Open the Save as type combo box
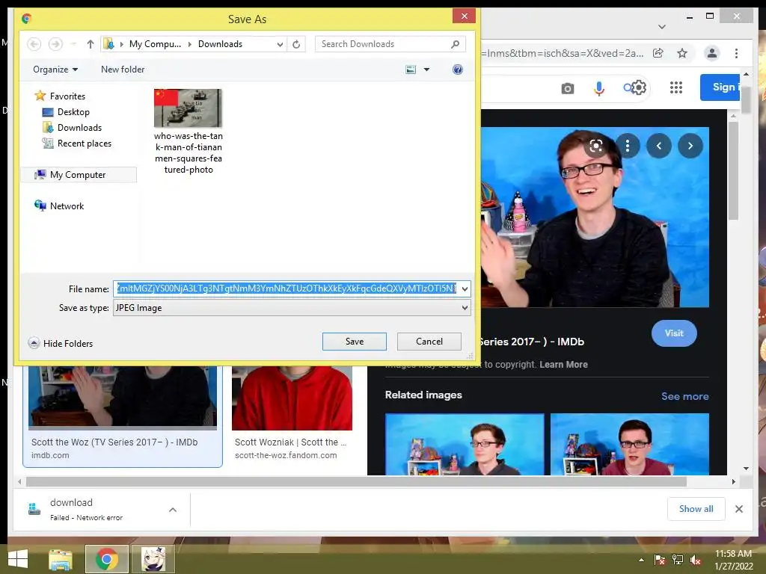766x574 pixels. point(292,307)
